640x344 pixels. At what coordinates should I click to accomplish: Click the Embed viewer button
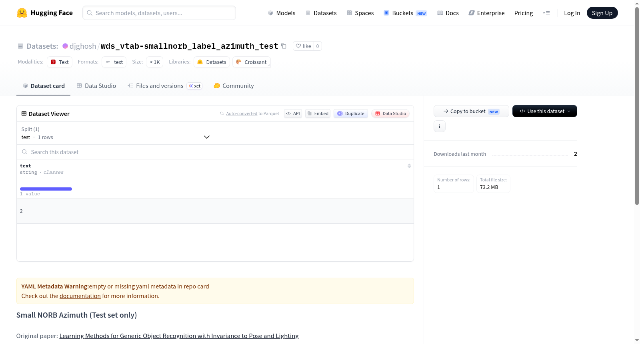318,113
